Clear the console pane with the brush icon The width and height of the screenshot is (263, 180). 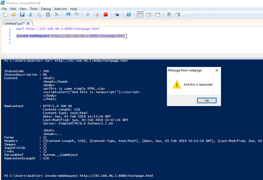point(56,15)
